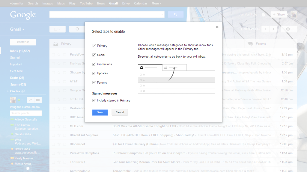This screenshot has height=172, width=307.
Task: Click the phone call icon in chat
Action: tap(30, 100)
